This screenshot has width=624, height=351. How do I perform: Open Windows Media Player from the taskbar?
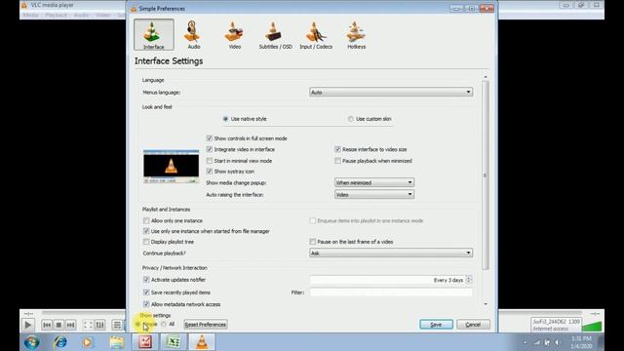point(88,342)
